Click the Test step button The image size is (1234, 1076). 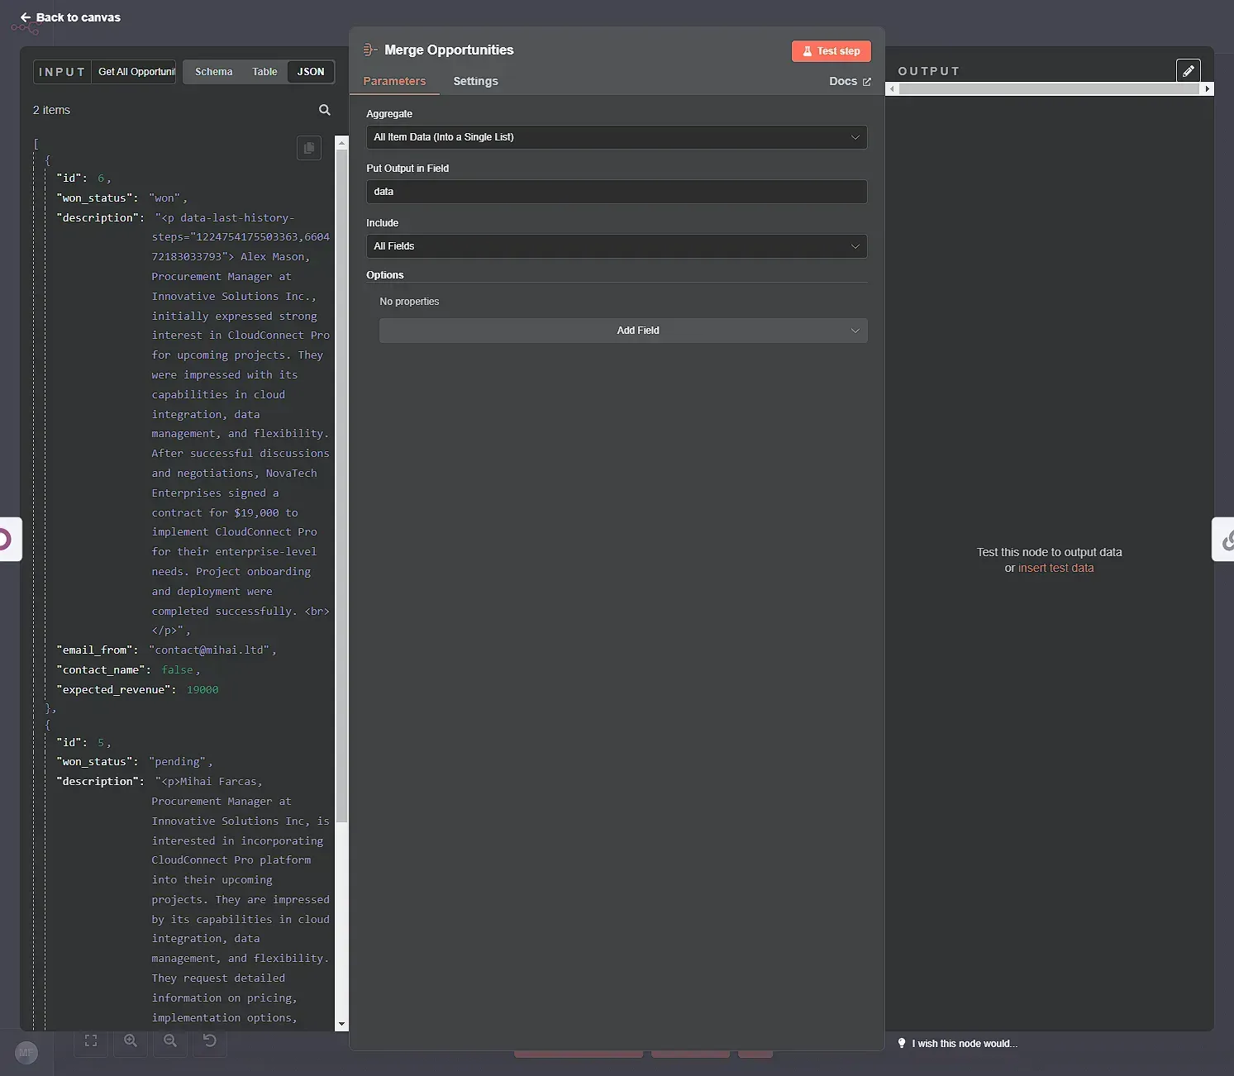click(830, 50)
